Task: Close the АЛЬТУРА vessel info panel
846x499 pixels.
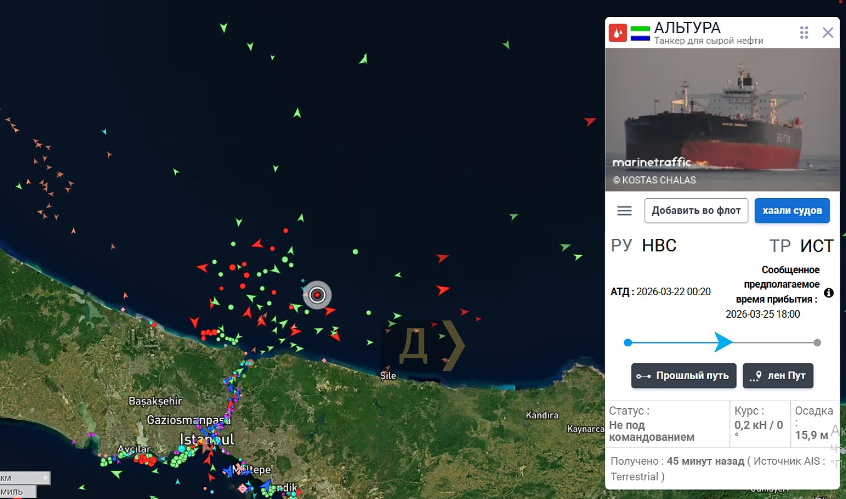Action: coord(827,33)
